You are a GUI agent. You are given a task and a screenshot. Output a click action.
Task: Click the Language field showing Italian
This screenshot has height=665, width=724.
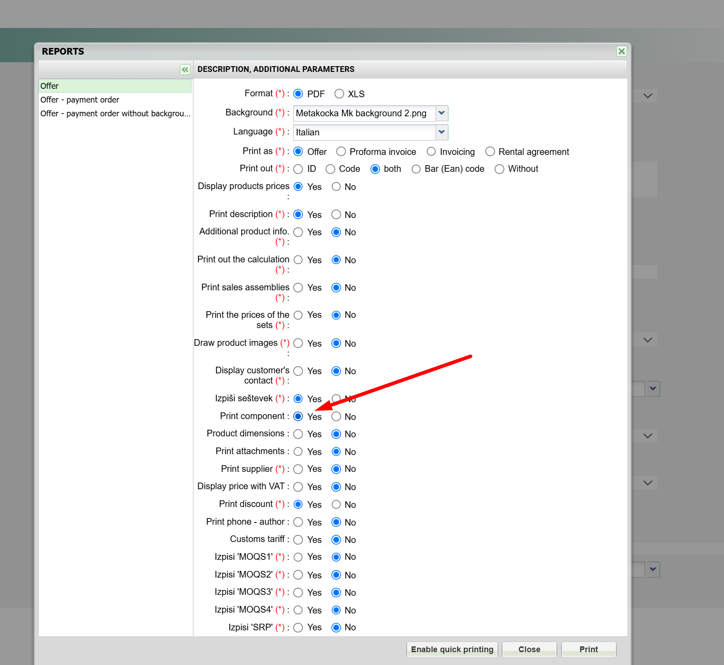point(365,132)
